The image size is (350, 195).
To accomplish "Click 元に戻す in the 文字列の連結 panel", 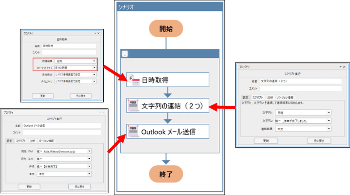I will pyautogui.click(x=319, y=141).
